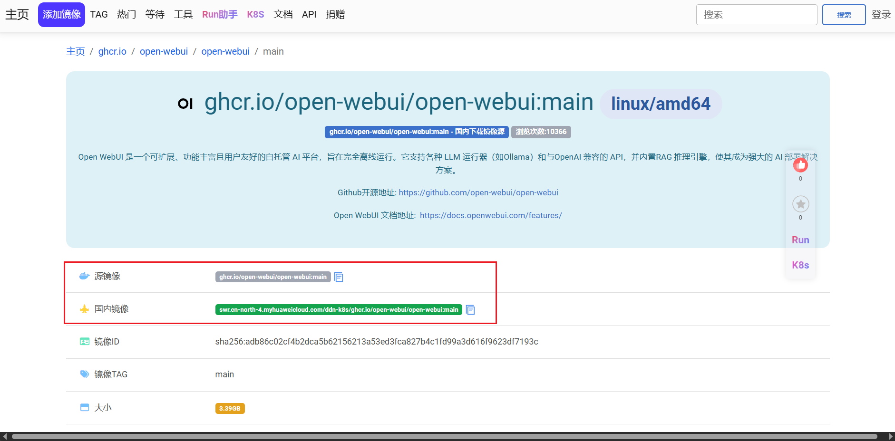Click the 3.39GB size badge
This screenshot has height=441, width=895.
click(230, 408)
